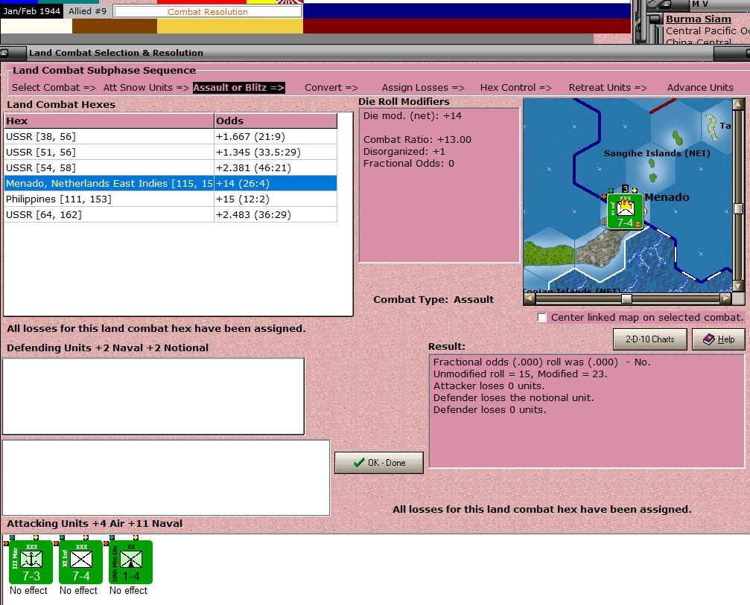Open the Central Pacific Ocean map entry
The image size is (750, 605).
click(708, 31)
